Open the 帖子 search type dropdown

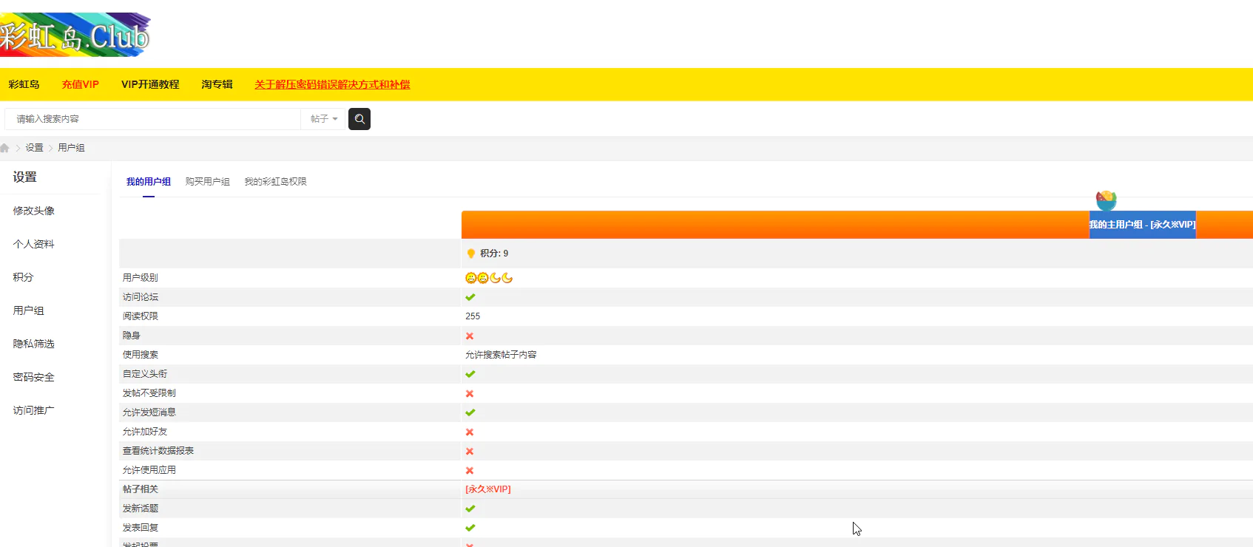[324, 119]
